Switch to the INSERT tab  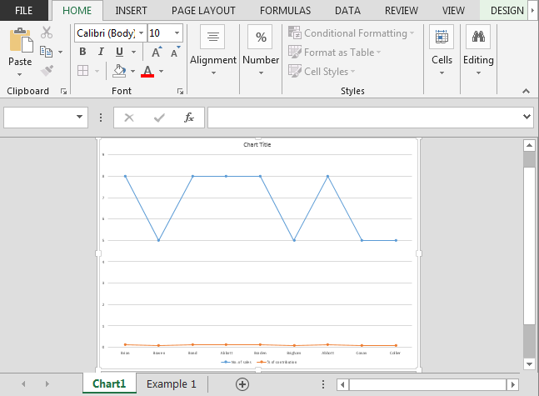point(131,11)
